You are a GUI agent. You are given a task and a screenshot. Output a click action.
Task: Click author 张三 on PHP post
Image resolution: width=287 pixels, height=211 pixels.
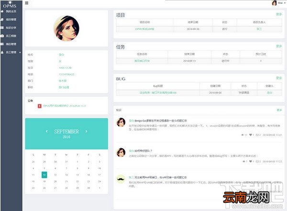132,177
